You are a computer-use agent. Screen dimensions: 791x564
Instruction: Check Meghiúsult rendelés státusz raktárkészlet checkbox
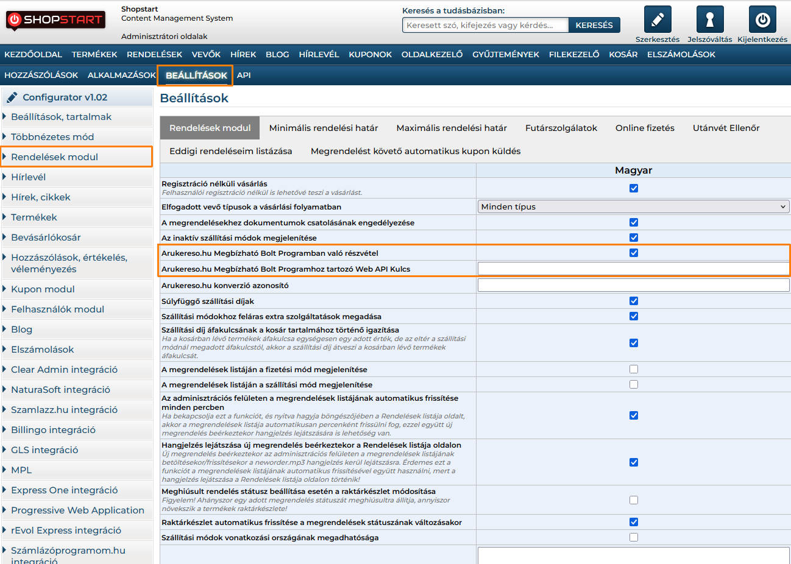click(x=634, y=500)
